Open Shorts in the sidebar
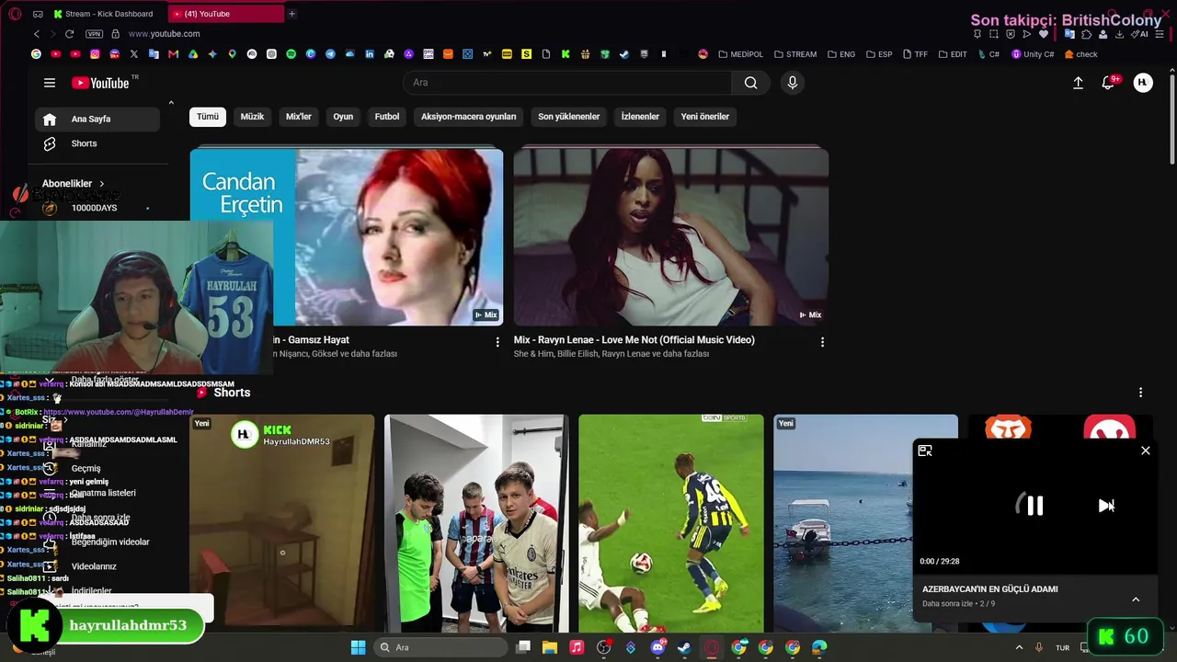This screenshot has width=1177, height=662. [x=97, y=143]
